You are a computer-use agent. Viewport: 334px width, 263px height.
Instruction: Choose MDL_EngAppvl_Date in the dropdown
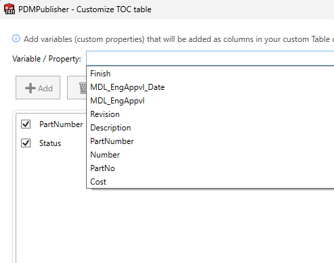pyautogui.click(x=210, y=87)
